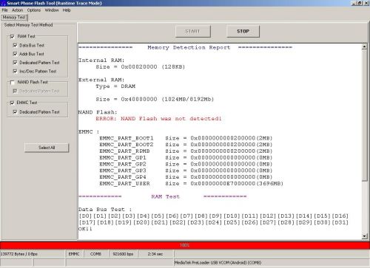Click the EMMC_PART_GP4 row

point(186,177)
